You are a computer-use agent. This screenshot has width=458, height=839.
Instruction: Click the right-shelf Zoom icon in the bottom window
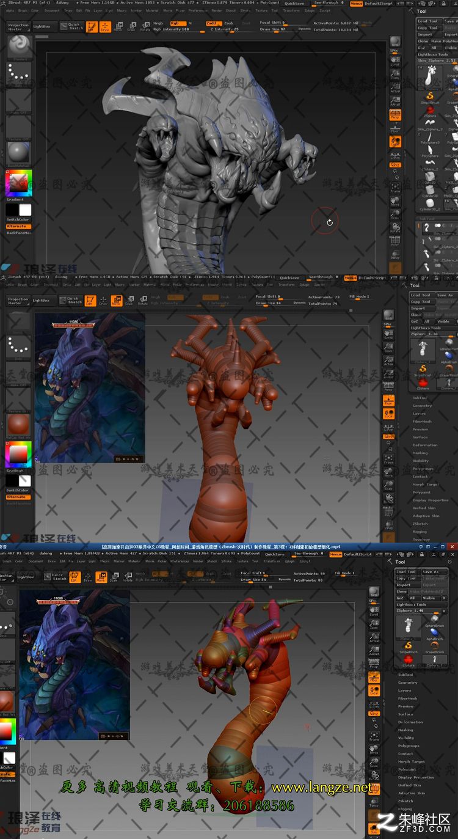coord(374,625)
